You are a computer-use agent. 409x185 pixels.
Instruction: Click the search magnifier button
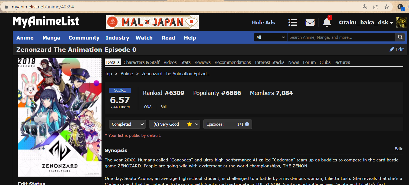click(400, 37)
